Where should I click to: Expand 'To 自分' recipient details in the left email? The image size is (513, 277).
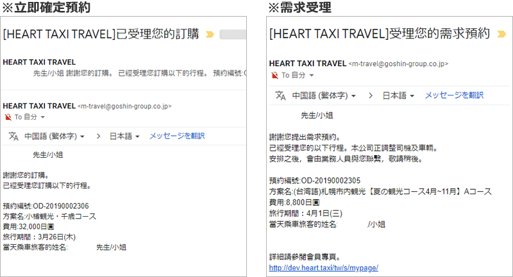(x=43, y=117)
